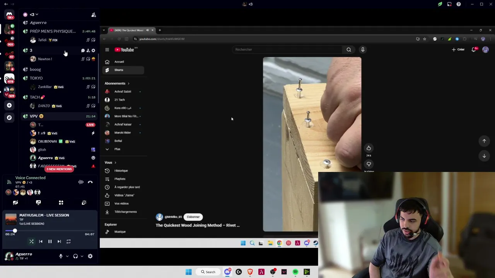Open the Créer menu

coord(458,49)
